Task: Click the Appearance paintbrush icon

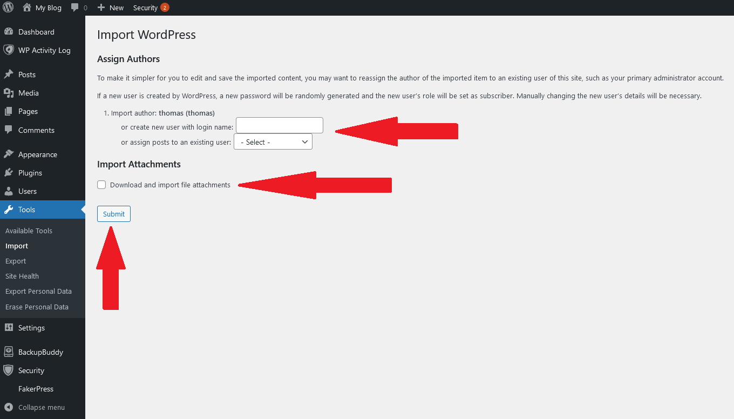Action: tap(8, 154)
